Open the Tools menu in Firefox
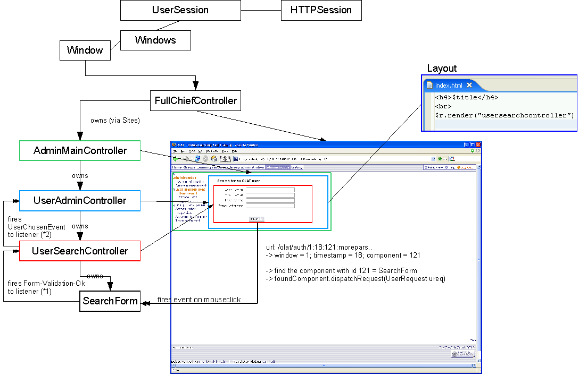The image size is (579, 375). click(x=225, y=151)
